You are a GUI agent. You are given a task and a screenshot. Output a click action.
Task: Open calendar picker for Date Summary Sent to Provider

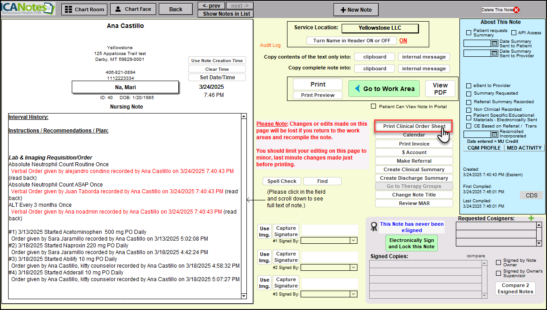pos(494,53)
